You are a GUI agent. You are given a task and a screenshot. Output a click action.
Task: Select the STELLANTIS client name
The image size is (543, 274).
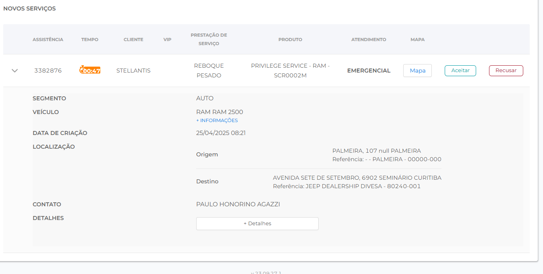[x=133, y=71]
